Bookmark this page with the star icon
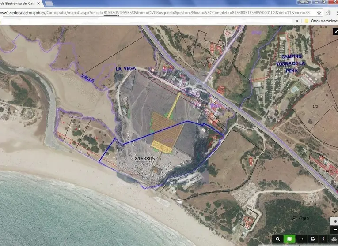 click(319, 13)
